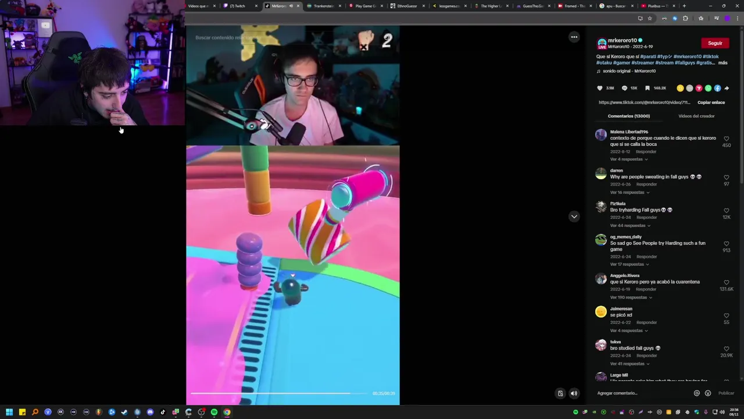Open more share options arrow
Viewport: 744px width, 419px height.
coord(727,88)
